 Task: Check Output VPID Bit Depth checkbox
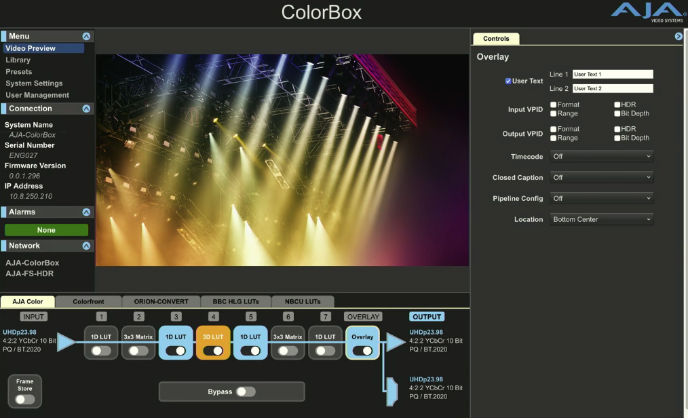coord(617,138)
